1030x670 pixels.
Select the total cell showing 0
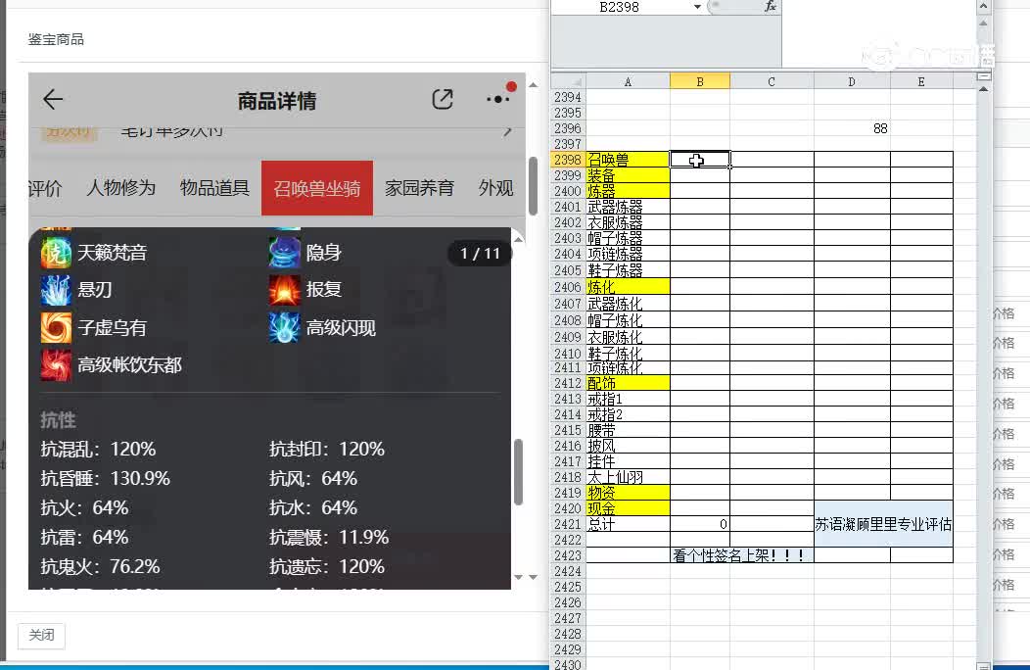tap(700, 524)
